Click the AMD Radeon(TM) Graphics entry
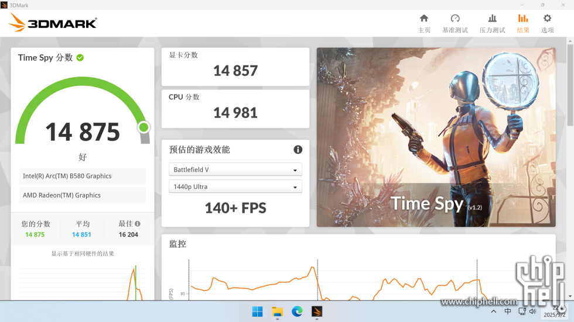The image size is (574, 322). click(x=83, y=195)
